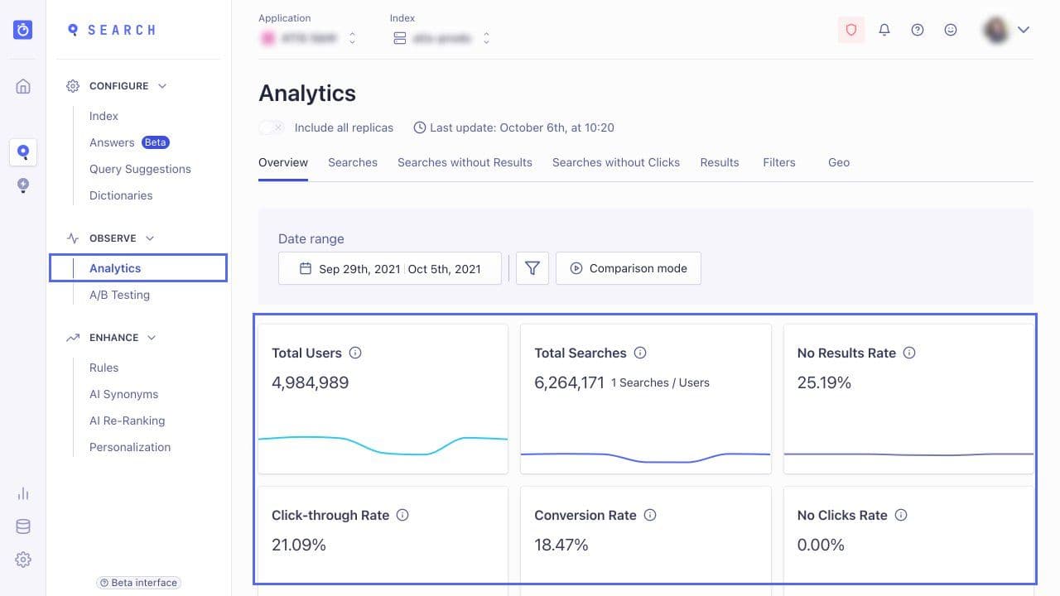Switch to the Results tab
The image size is (1060, 596).
point(720,162)
